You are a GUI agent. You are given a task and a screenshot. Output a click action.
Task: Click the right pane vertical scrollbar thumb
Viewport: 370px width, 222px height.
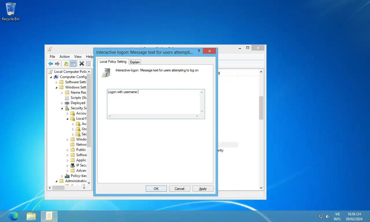(261, 108)
